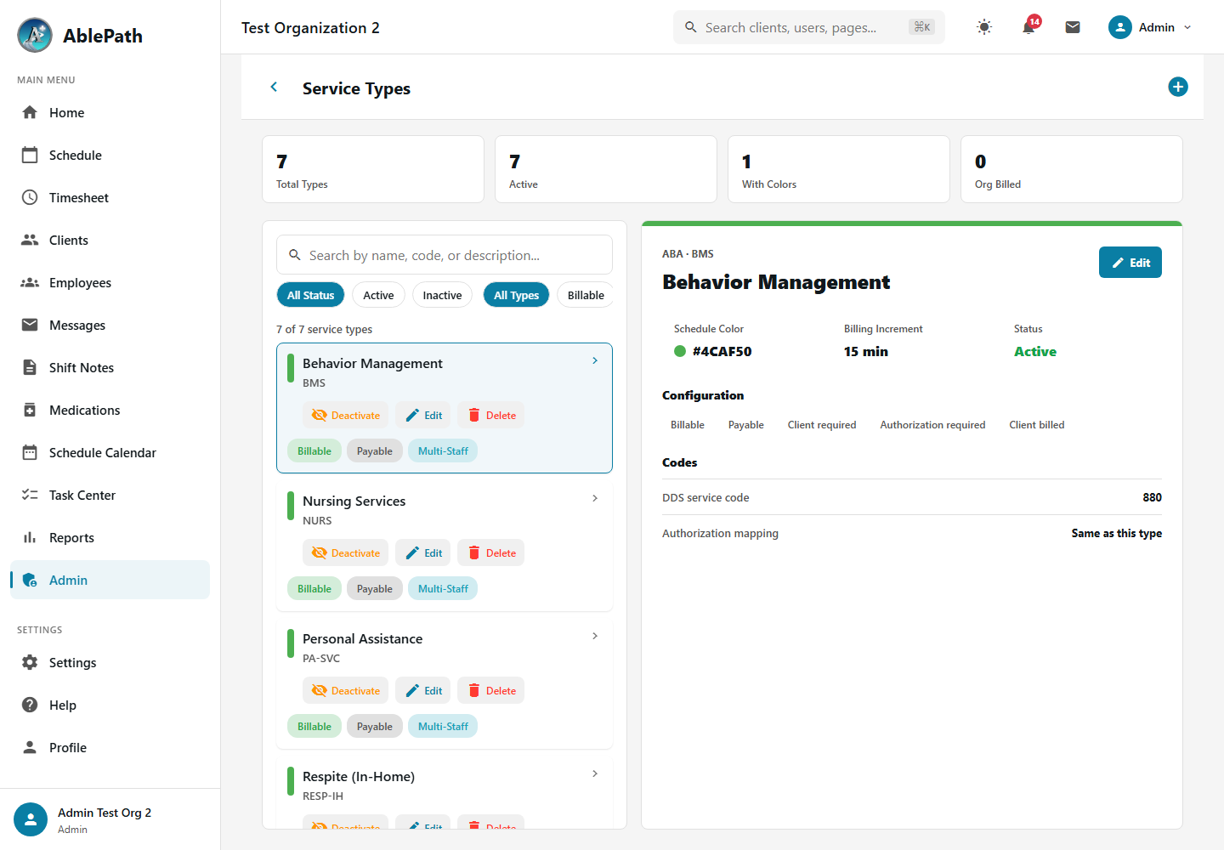Click the Settings gear icon
This screenshot has width=1224, height=850.
pyautogui.click(x=30, y=662)
